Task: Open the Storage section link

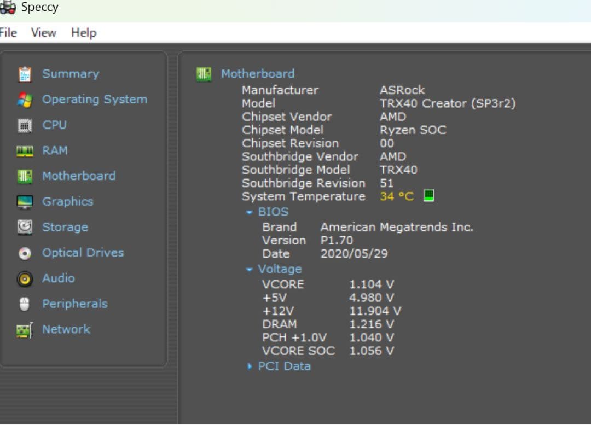Action: (x=65, y=227)
